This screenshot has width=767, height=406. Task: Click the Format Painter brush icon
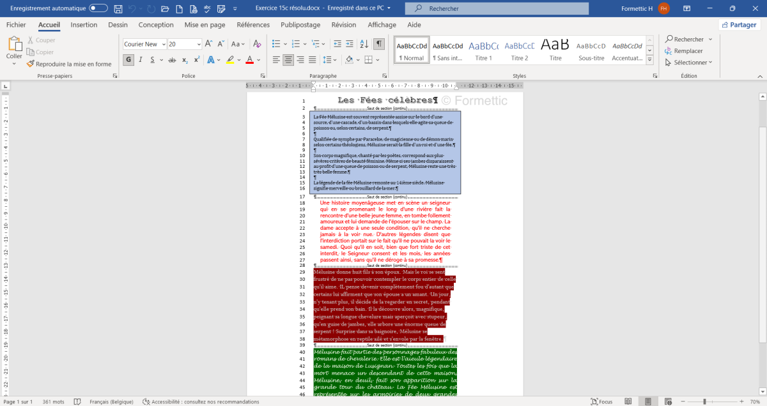coord(30,64)
